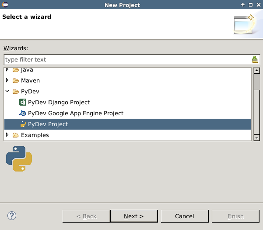Viewport: 263px width, 230px height.
Task: Select the Maven category label
Action: (x=30, y=81)
